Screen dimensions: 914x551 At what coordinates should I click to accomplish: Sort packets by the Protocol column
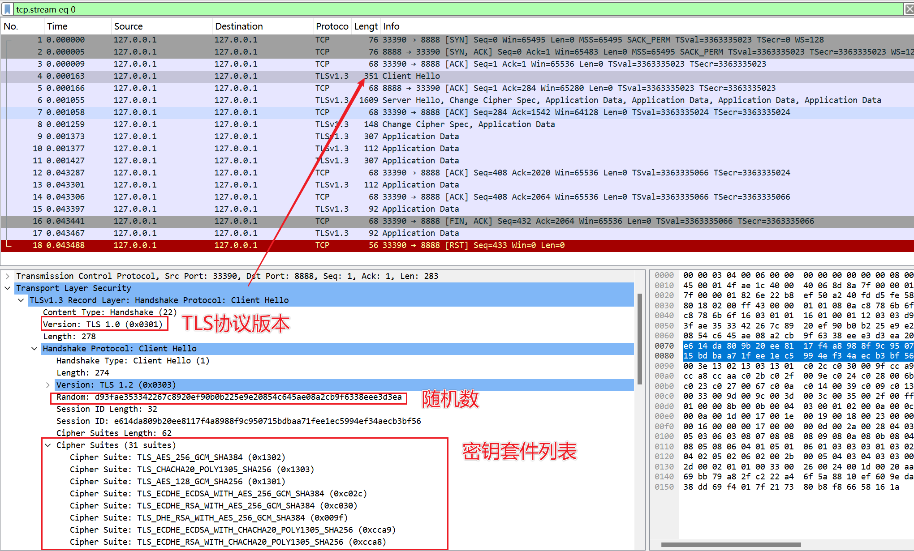[x=332, y=26]
